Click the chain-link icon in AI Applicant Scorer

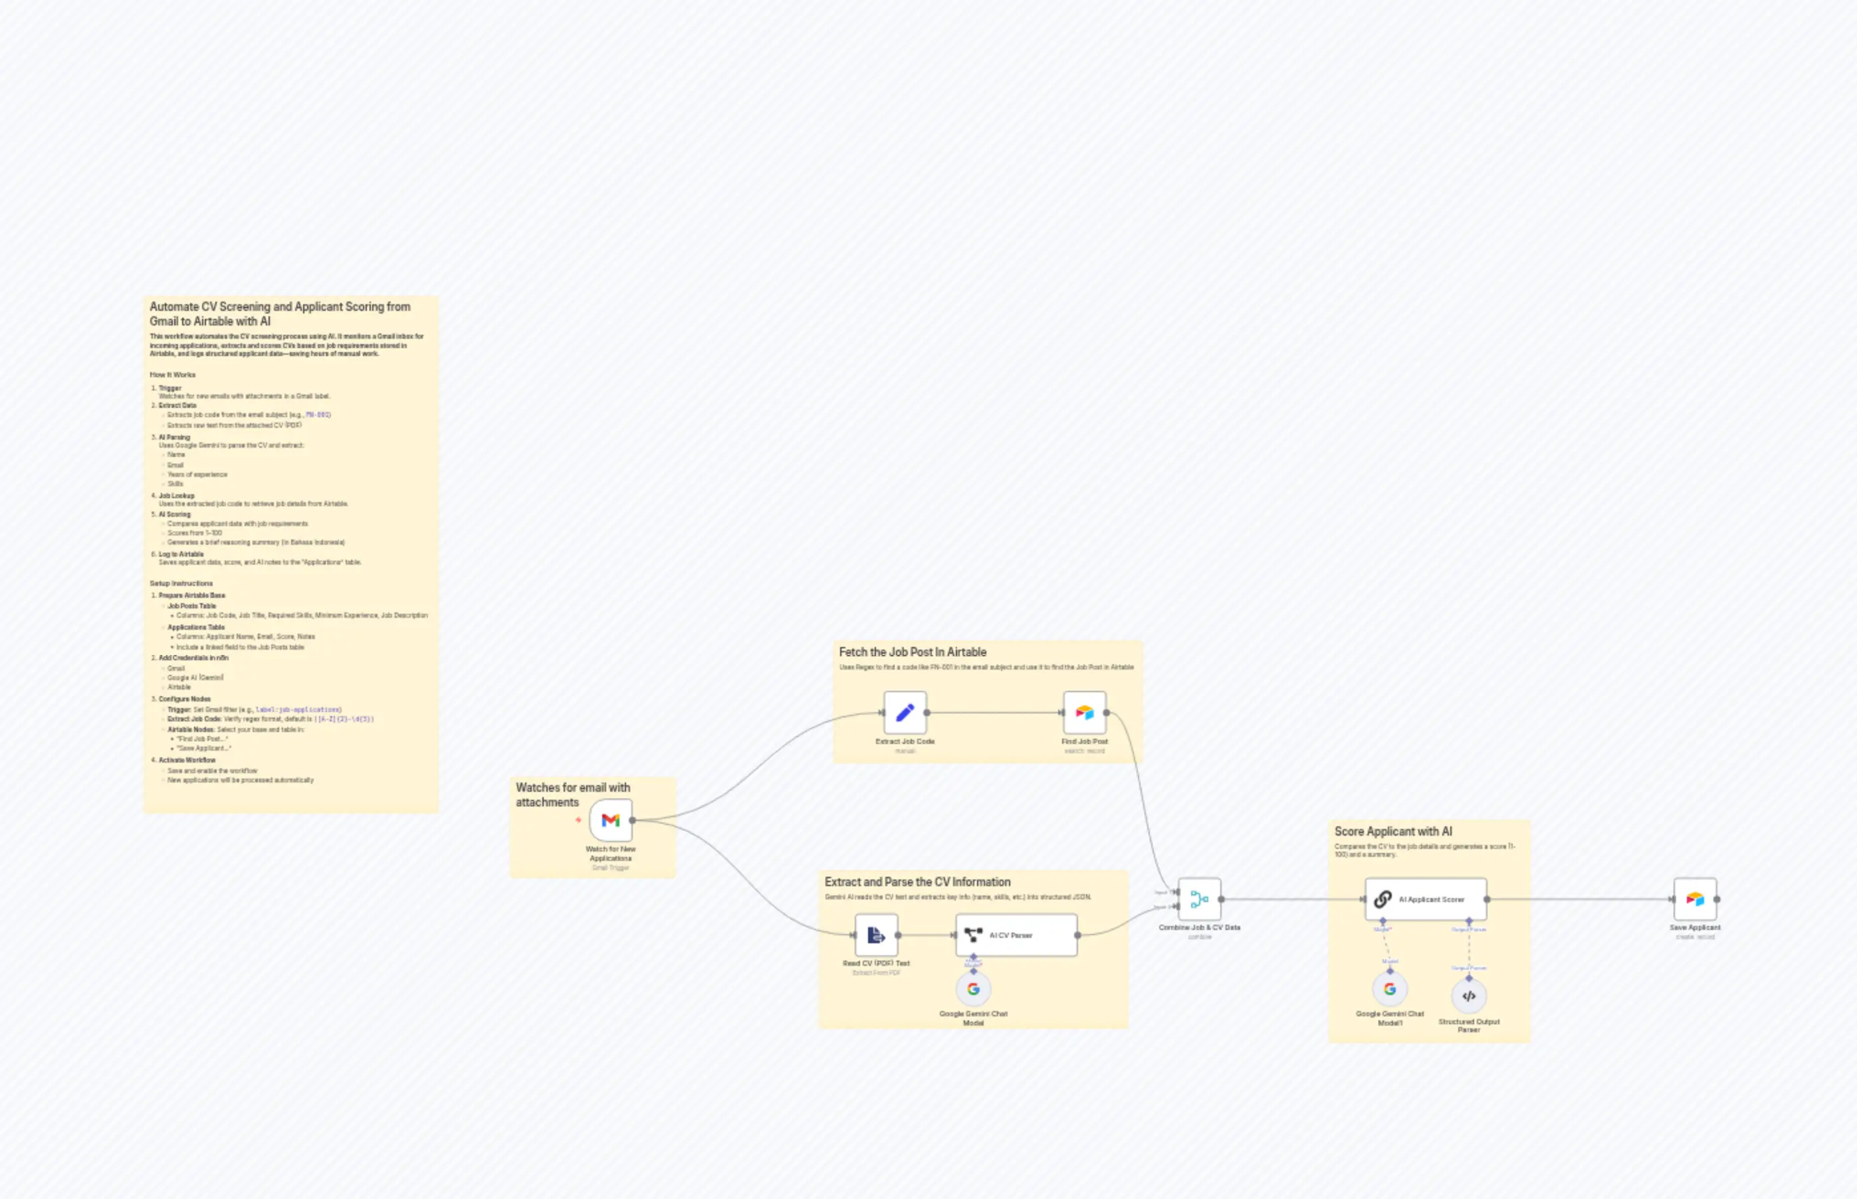pyautogui.click(x=1383, y=900)
